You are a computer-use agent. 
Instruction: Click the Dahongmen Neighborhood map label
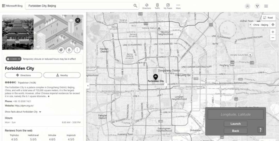click(164, 129)
